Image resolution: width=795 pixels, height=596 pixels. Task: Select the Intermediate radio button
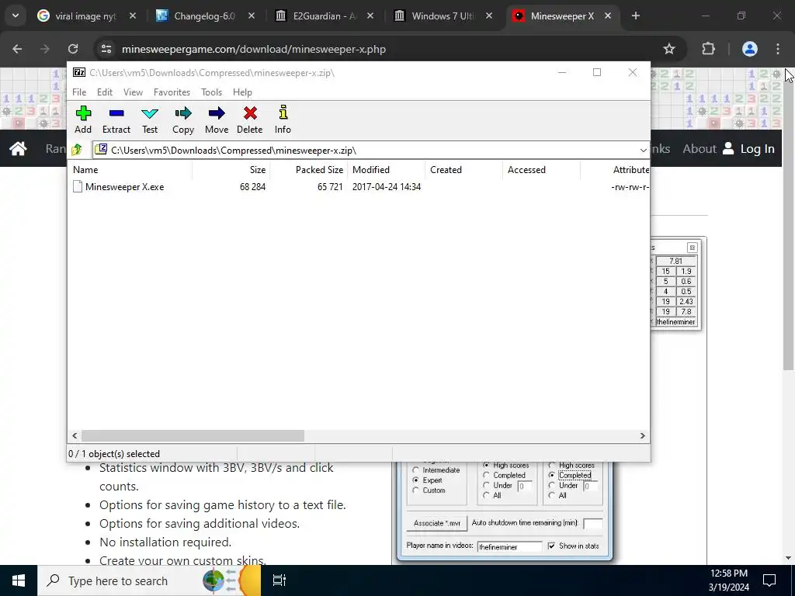416,470
